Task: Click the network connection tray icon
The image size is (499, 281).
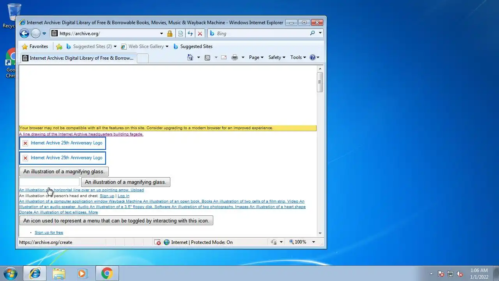Action: [x=450, y=274]
